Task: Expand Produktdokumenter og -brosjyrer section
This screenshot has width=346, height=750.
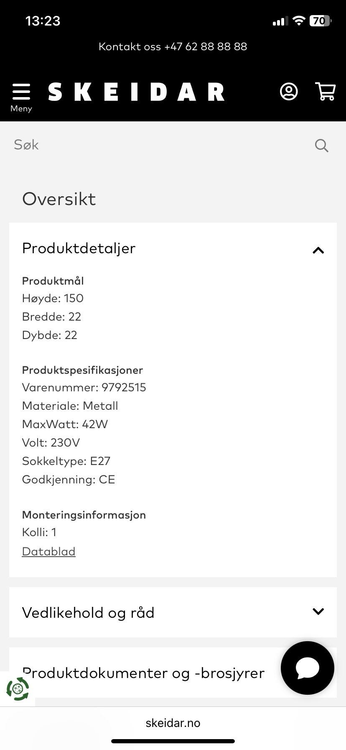Action: tap(143, 673)
